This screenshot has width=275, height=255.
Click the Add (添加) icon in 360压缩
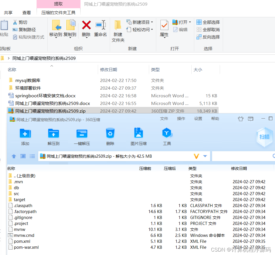pyautogui.click(x=25, y=133)
